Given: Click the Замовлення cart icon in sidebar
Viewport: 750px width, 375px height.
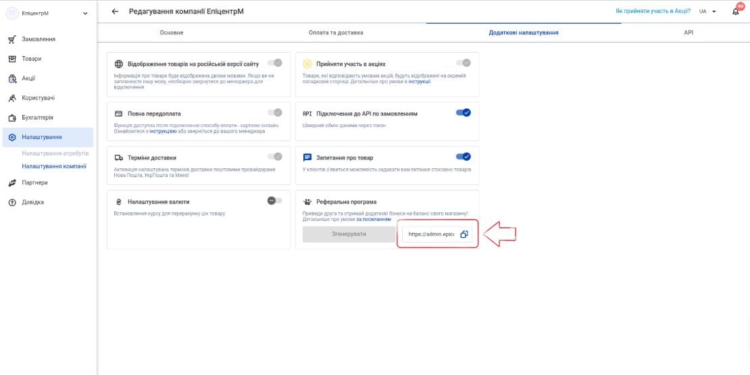Looking at the screenshot, I should 12,39.
